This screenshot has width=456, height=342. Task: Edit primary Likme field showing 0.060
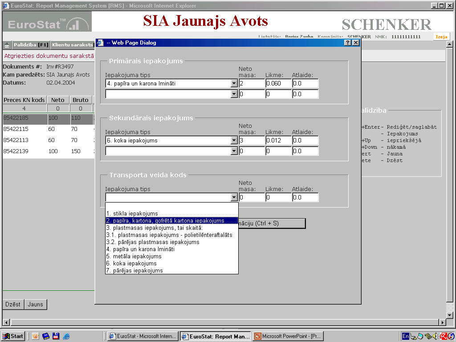[x=278, y=83]
